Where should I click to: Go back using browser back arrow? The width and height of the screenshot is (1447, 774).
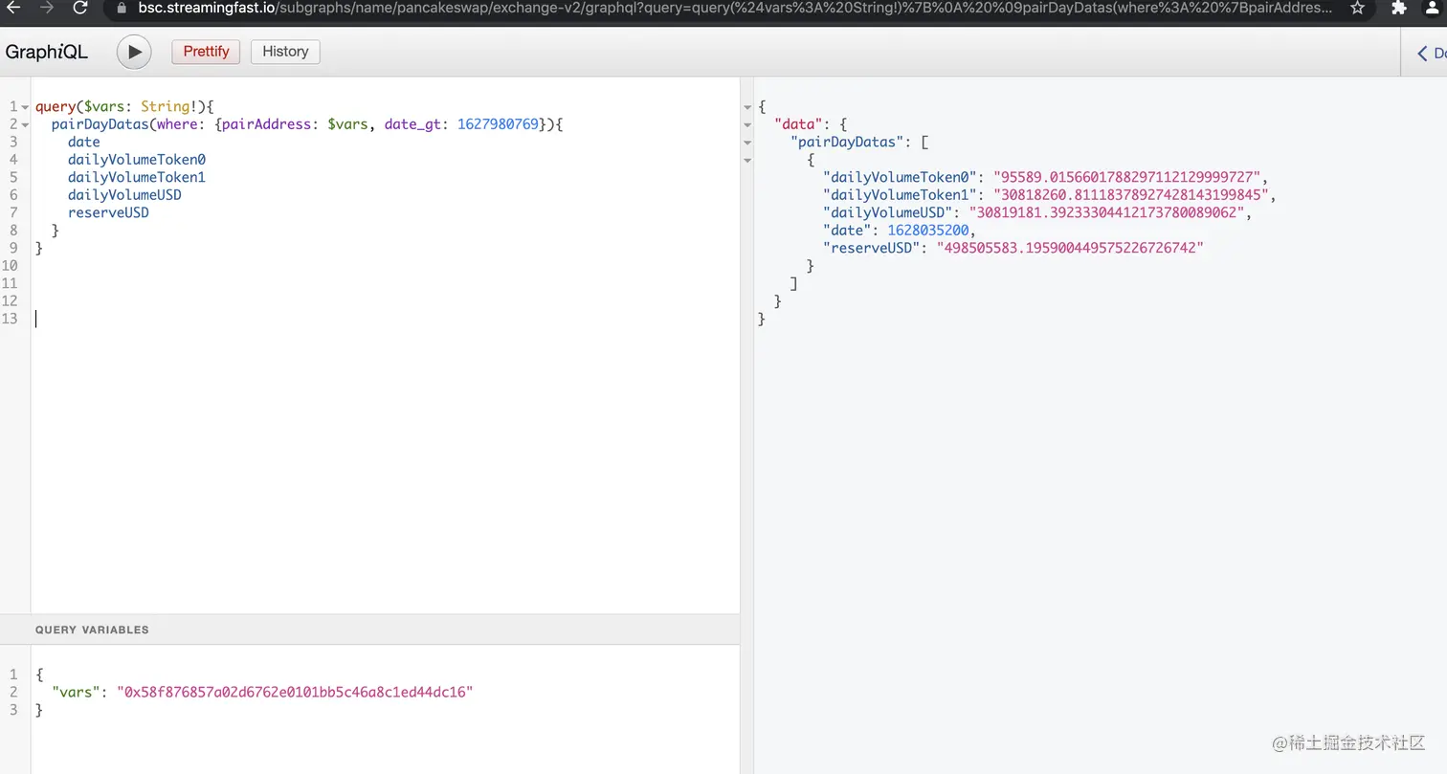(x=13, y=9)
